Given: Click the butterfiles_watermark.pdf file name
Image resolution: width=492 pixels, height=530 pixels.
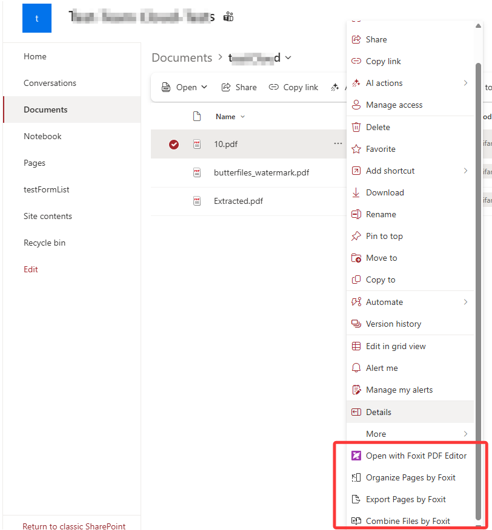Looking at the screenshot, I should point(261,172).
